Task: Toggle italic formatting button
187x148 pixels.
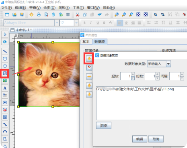Action: (91, 23)
